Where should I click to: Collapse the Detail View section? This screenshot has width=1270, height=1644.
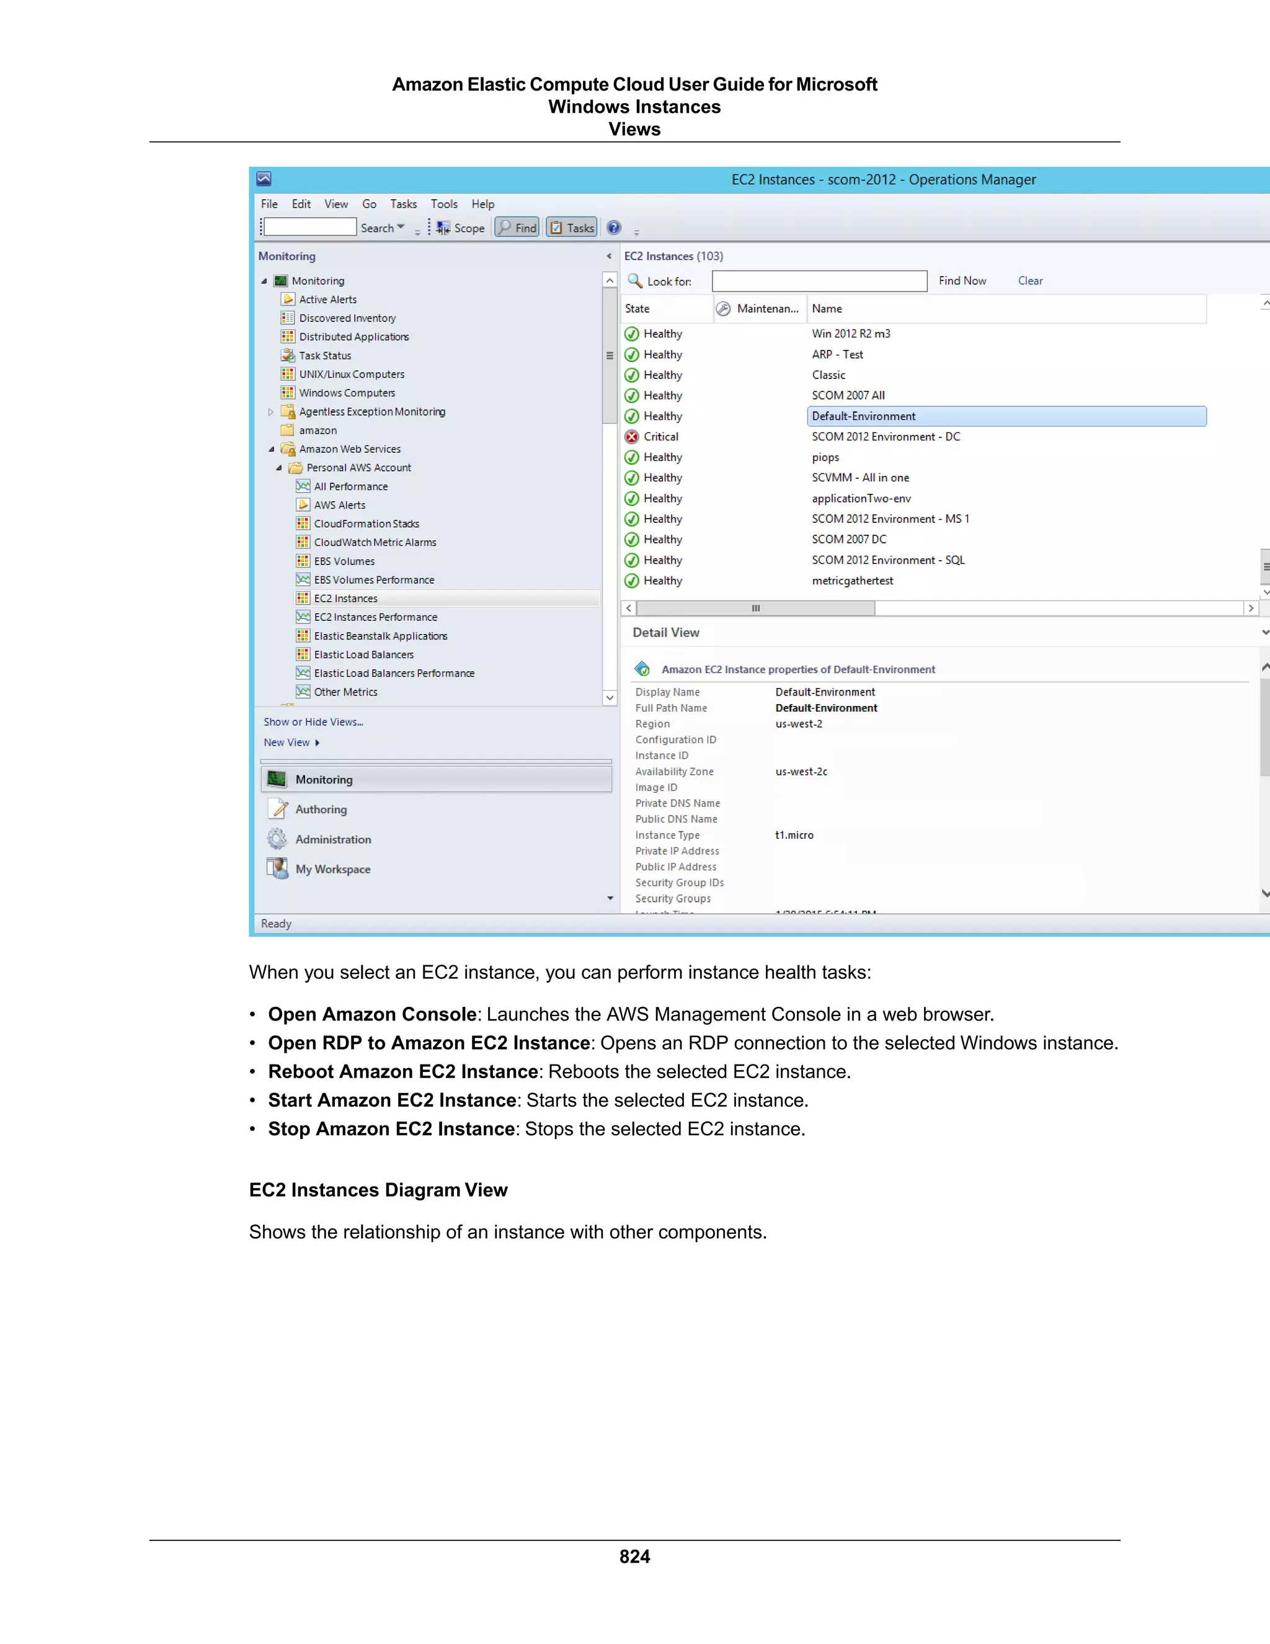[x=1266, y=633]
